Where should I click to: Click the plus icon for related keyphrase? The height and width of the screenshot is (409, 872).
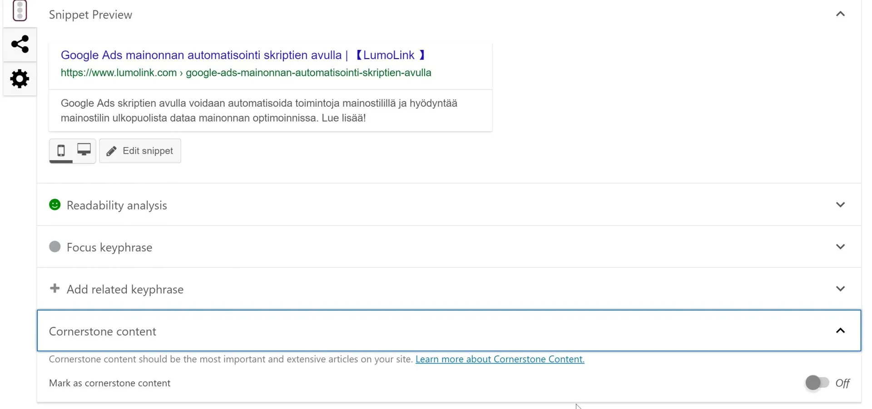(54, 288)
